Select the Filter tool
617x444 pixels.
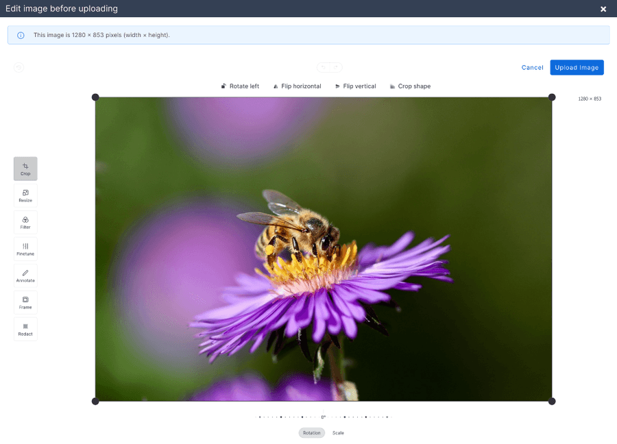tap(25, 221)
